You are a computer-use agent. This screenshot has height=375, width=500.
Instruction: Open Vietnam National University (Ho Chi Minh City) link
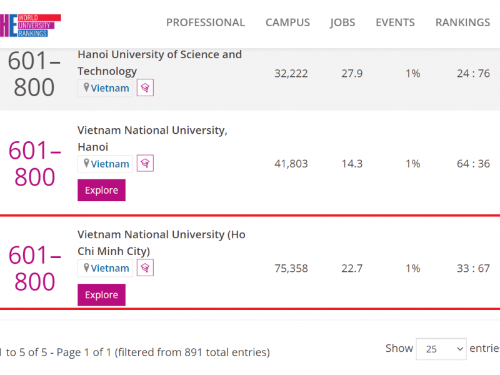[161, 242]
